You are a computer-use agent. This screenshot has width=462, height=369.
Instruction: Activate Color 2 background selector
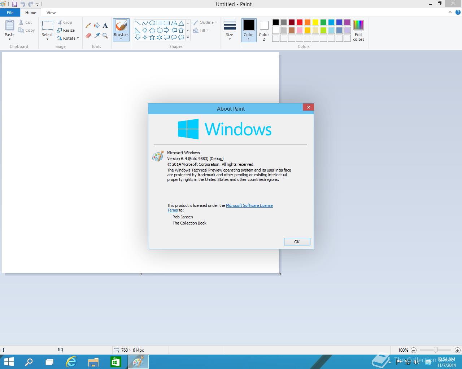[264, 30]
